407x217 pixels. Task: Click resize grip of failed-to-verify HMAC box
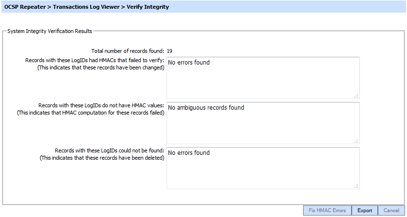pyautogui.click(x=356, y=96)
